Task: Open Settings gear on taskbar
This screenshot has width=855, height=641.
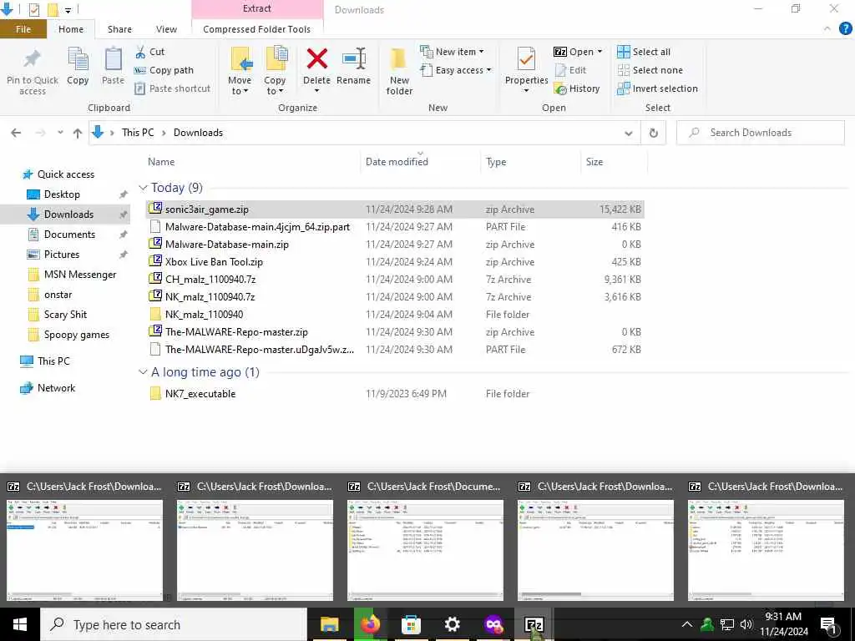Action: (452, 624)
